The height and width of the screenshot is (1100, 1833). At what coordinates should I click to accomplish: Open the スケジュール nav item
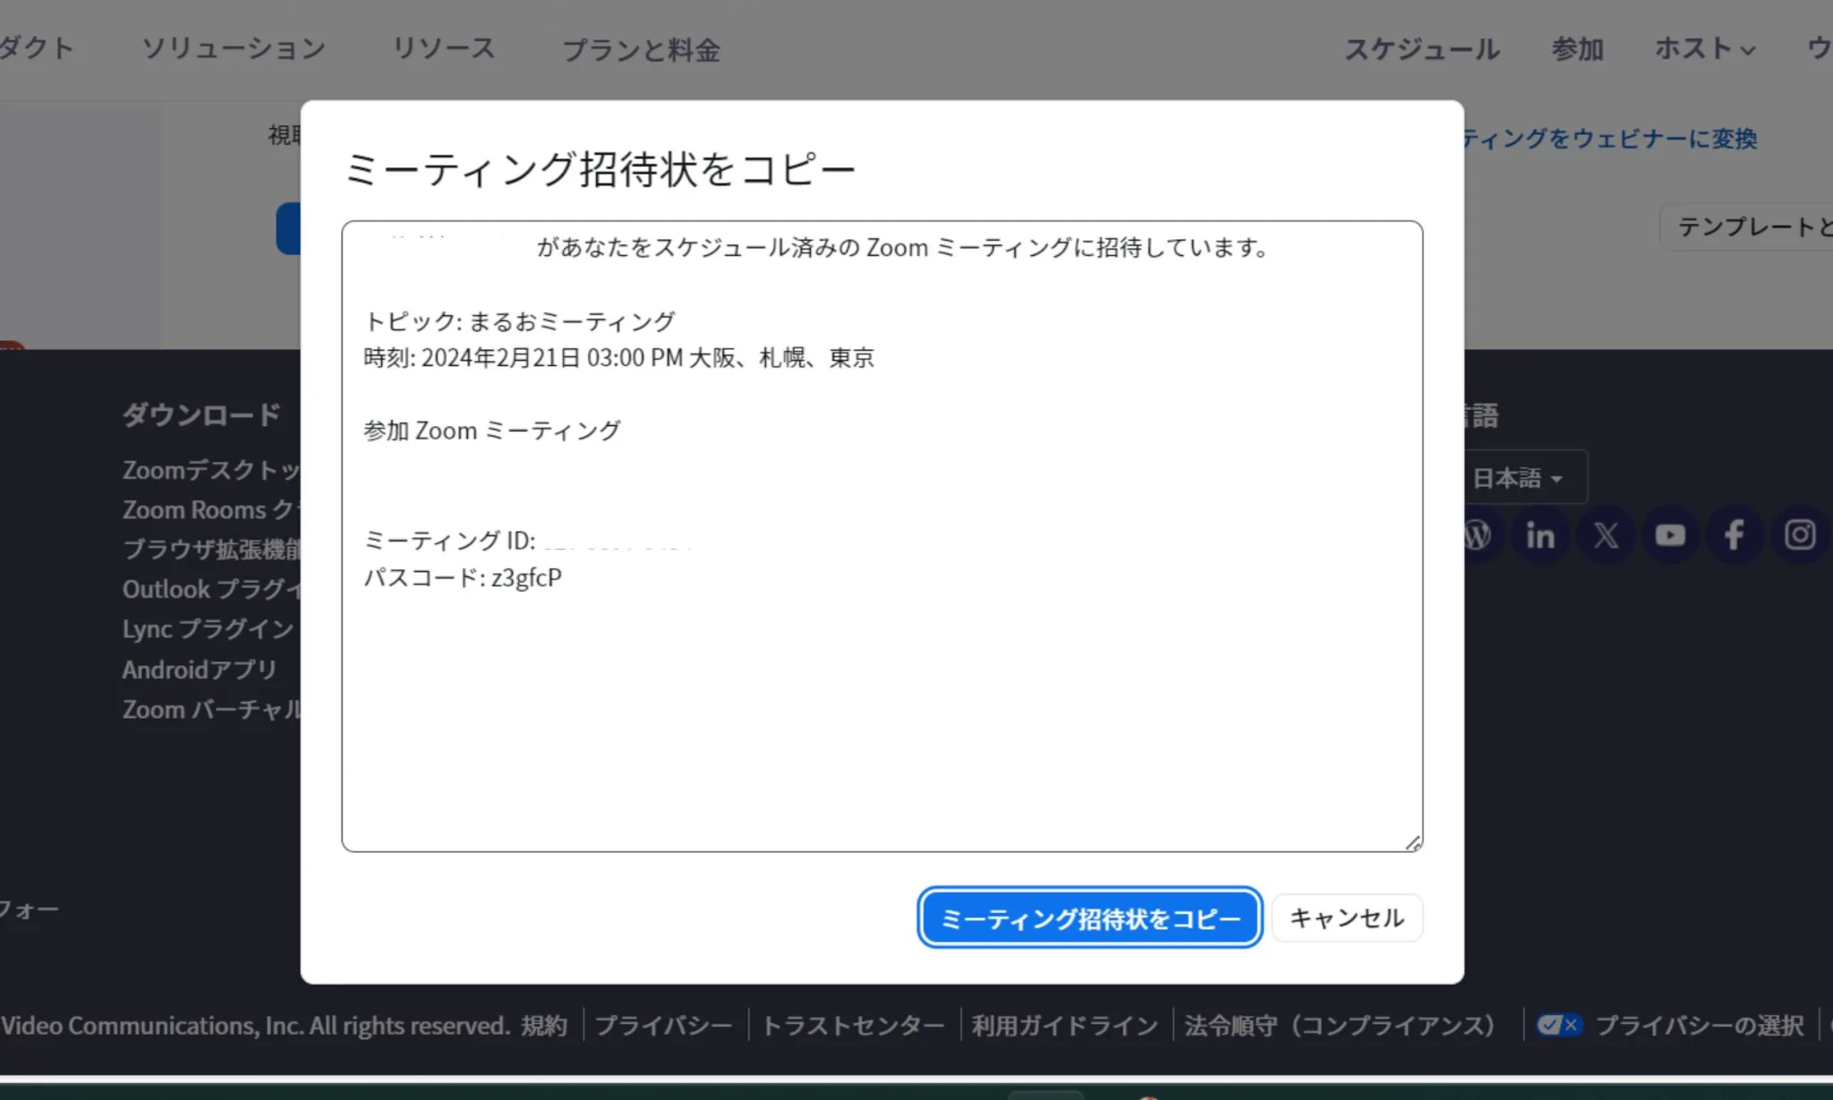coord(1422,48)
